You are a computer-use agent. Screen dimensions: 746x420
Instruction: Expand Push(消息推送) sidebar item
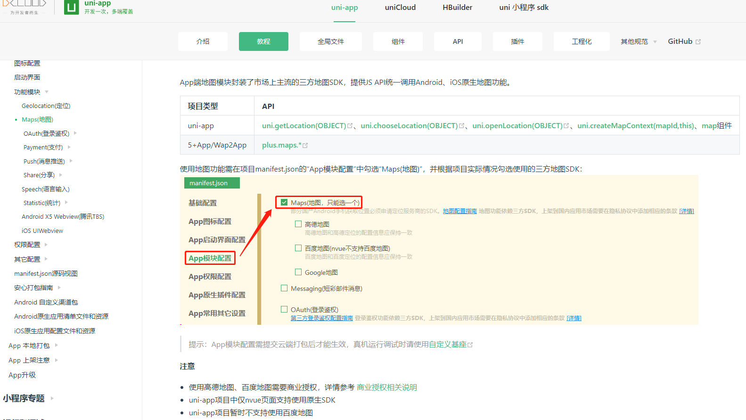click(71, 161)
